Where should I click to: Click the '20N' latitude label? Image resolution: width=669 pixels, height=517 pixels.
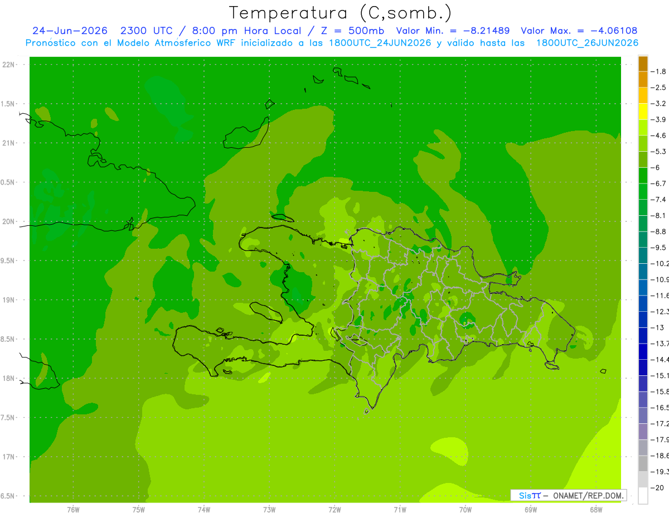(x=9, y=221)
